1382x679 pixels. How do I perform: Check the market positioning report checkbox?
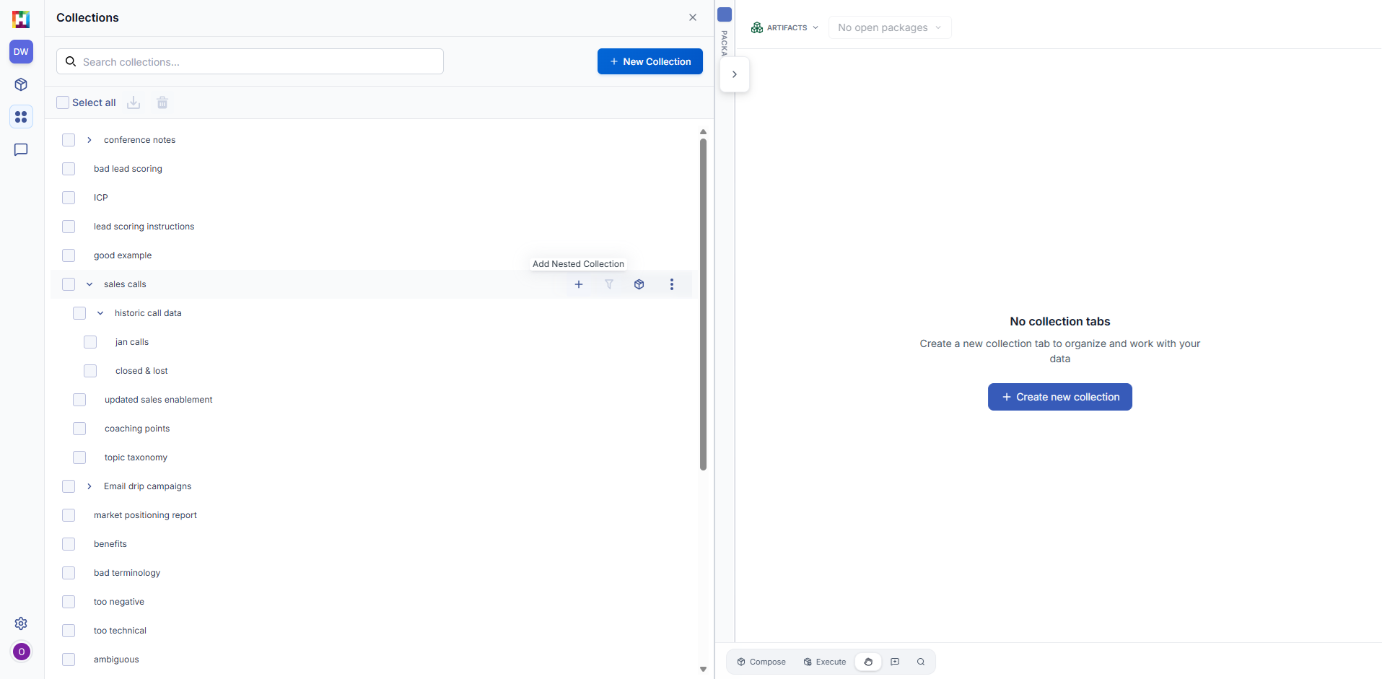click(69, 514)
